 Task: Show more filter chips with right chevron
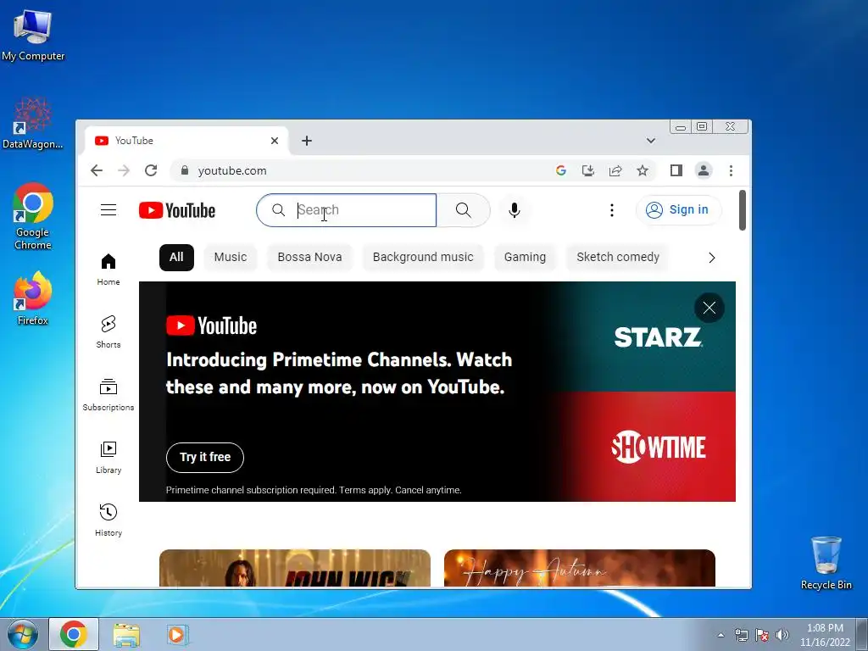point(712,258)
